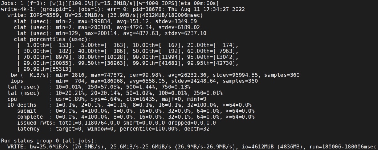
Task: Click the lat max=200114 value
Action: click(101, 33)
